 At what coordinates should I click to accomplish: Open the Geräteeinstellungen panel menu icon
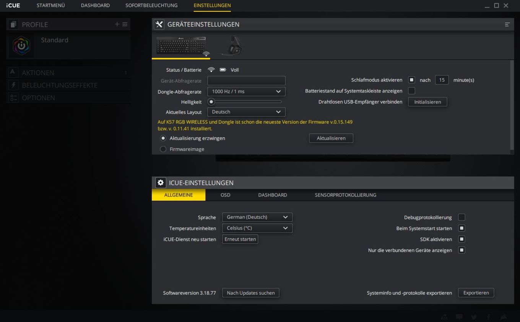tap(507, 24)
